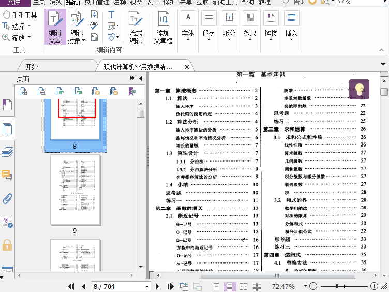Click the align text icon above spell check

(94, 14)
